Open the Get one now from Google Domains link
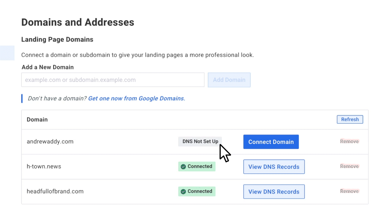Image resolution: width=383 pixels, height=215 pixels. [x=136, y=98]
